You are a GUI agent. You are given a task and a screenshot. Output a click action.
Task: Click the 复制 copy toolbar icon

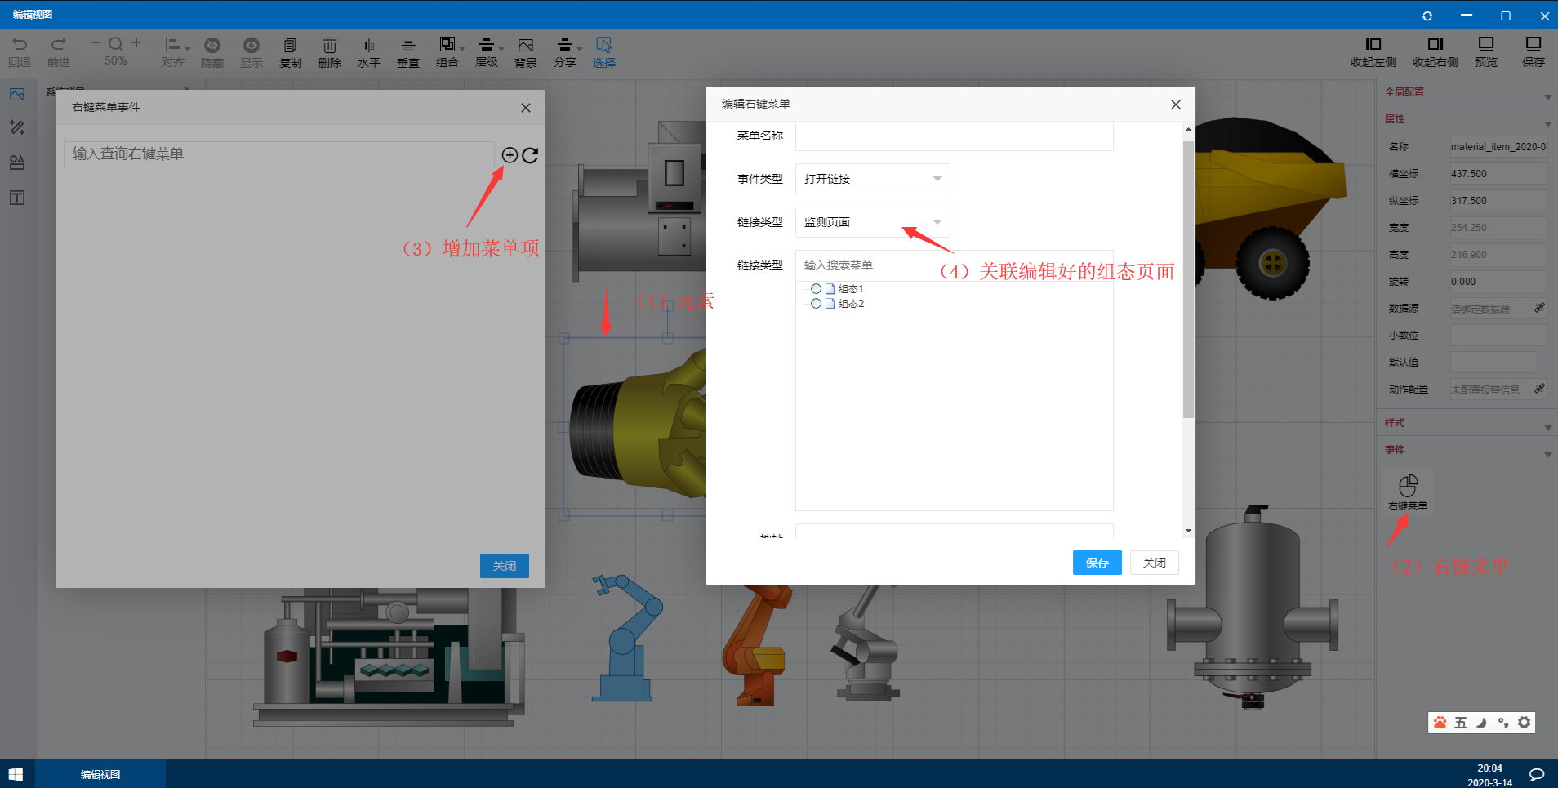(x=290, y=45)
